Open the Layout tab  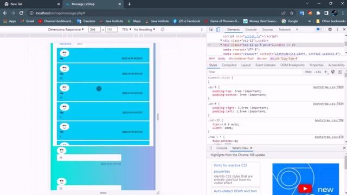pos(246,65)
